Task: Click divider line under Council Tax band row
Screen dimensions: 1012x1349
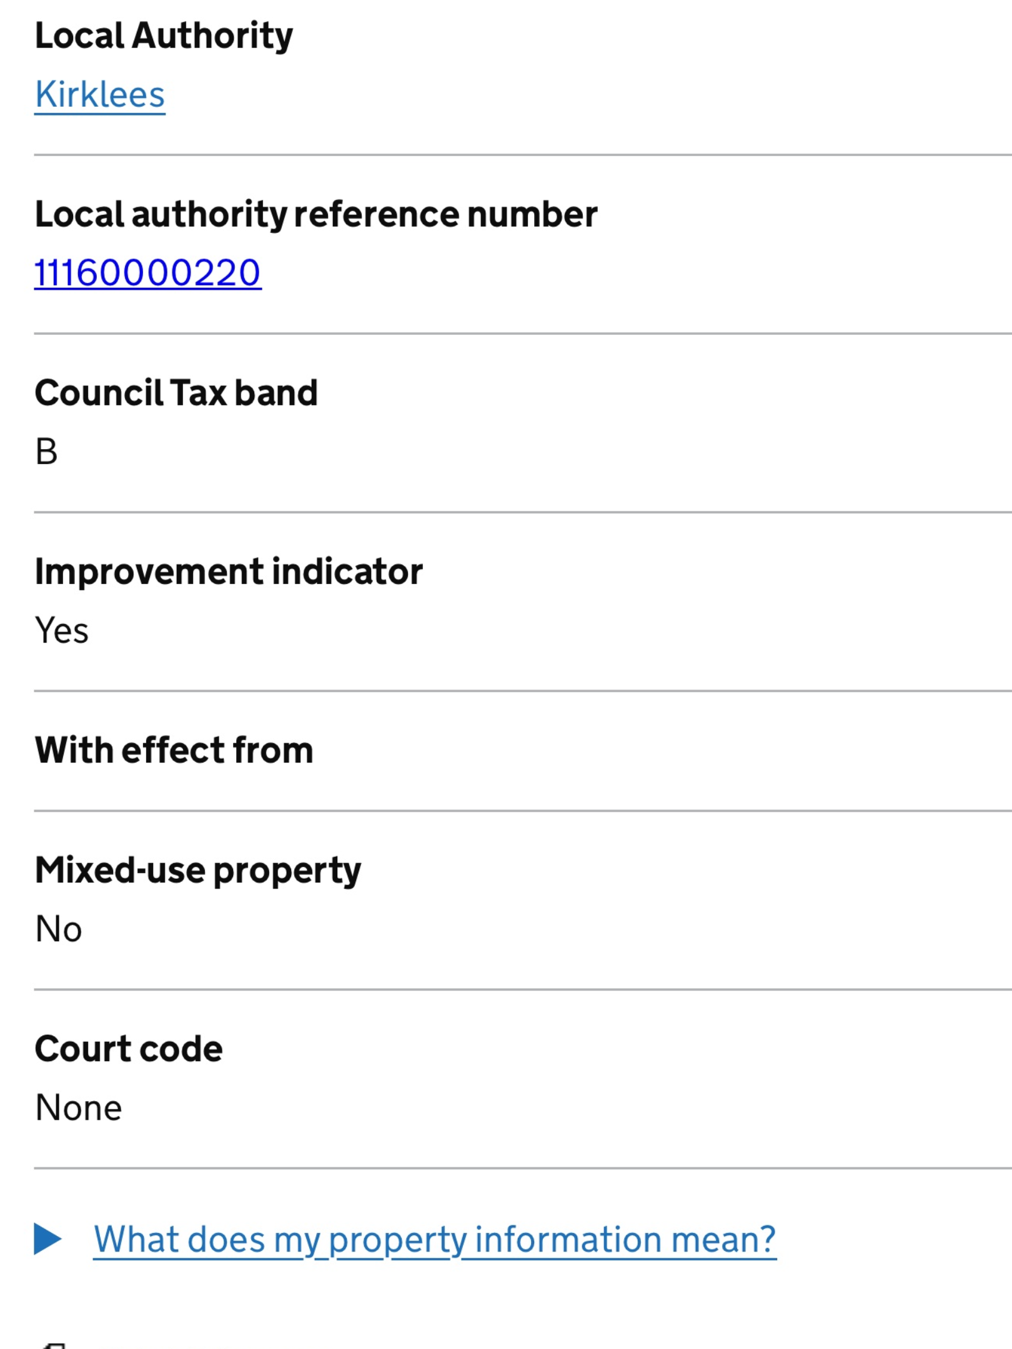Action: tap(523, 512)
